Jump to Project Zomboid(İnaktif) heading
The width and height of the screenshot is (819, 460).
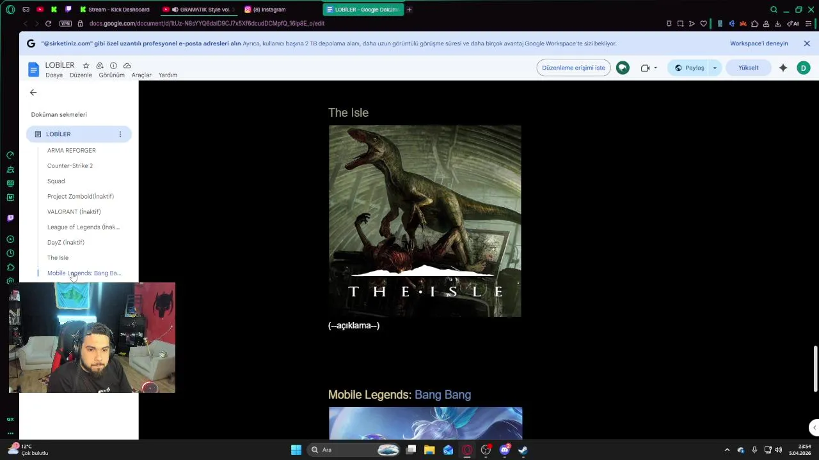81,196
